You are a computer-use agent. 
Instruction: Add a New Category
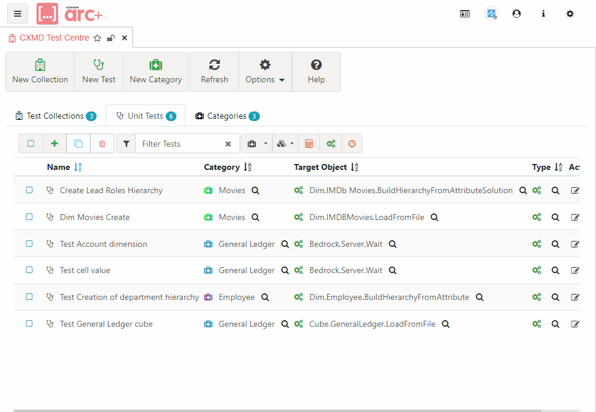156,72
